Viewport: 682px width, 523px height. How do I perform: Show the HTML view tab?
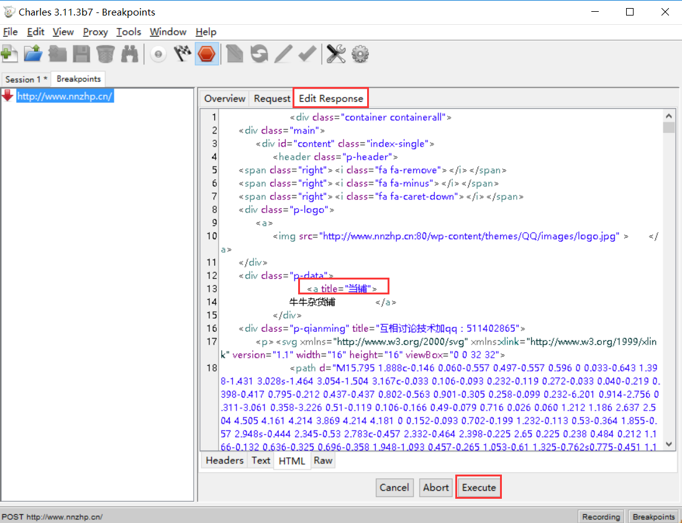(x=292, y=460)
